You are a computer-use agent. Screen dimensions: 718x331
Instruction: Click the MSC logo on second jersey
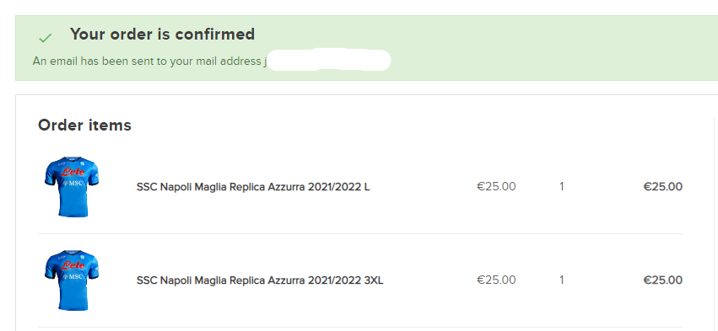coord(73,276)
